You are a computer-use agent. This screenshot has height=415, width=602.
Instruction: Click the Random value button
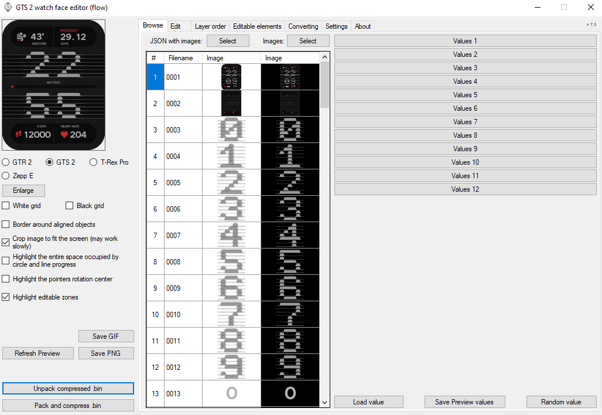[x=562, y=402]
